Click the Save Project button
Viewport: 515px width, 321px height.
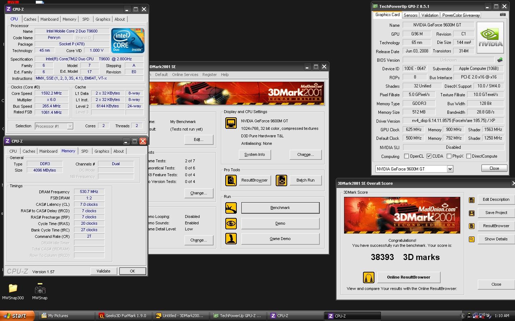[496, 213]
